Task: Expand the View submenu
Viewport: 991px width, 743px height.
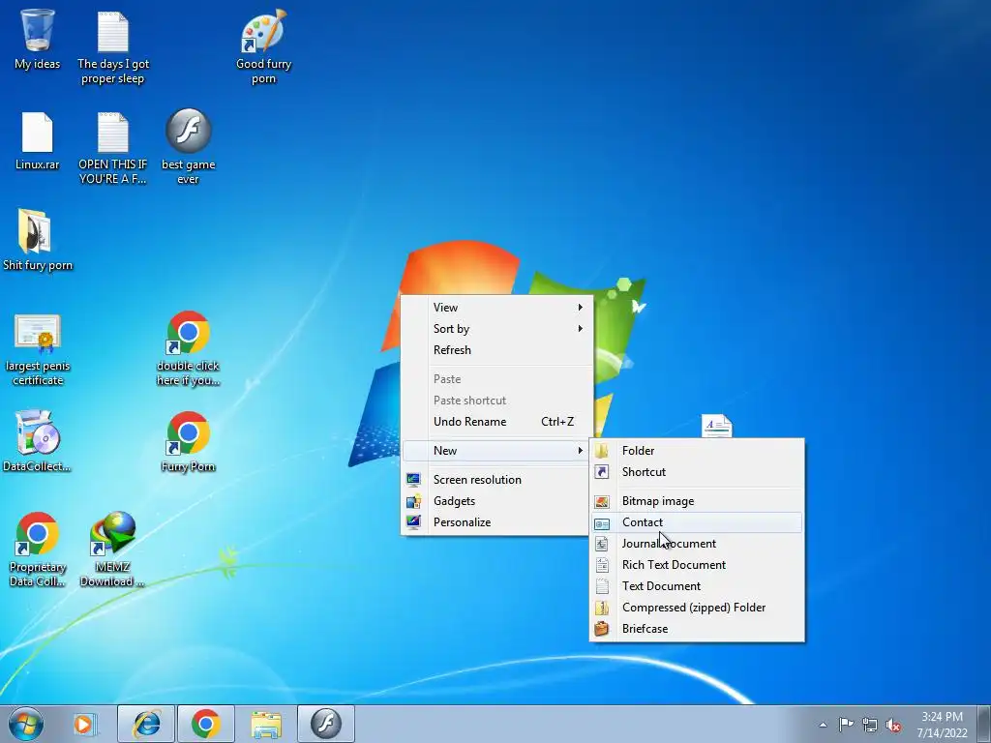Action: coord(496,308)
